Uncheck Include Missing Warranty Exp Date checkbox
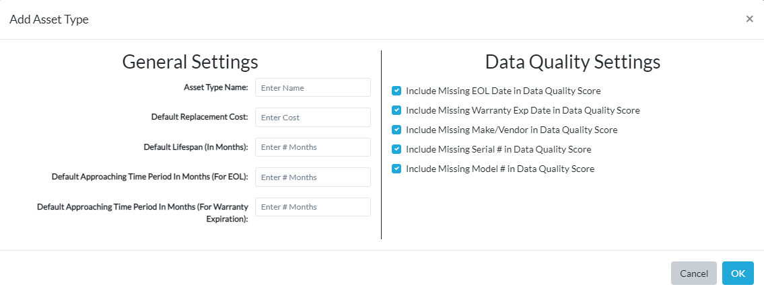Image resolution: width=764 pixels, height=295 pixels. point(396,110)
